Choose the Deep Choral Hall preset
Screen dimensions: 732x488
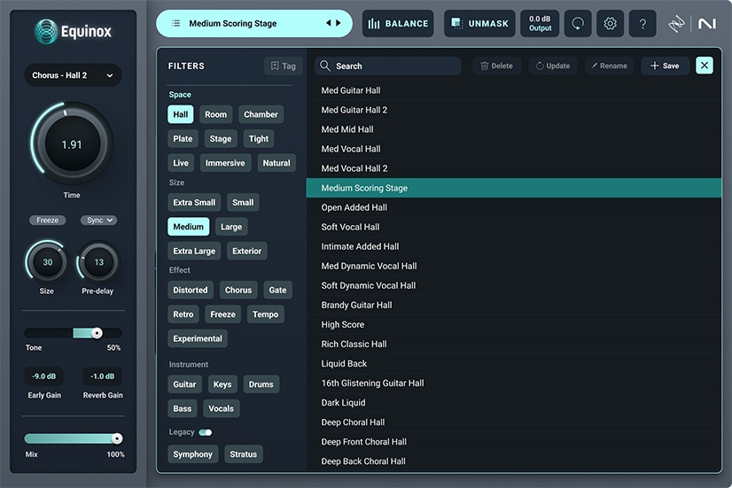tap(353, 422)
